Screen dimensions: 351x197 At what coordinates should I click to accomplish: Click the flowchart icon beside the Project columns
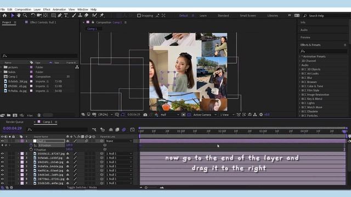click(77, 67)
